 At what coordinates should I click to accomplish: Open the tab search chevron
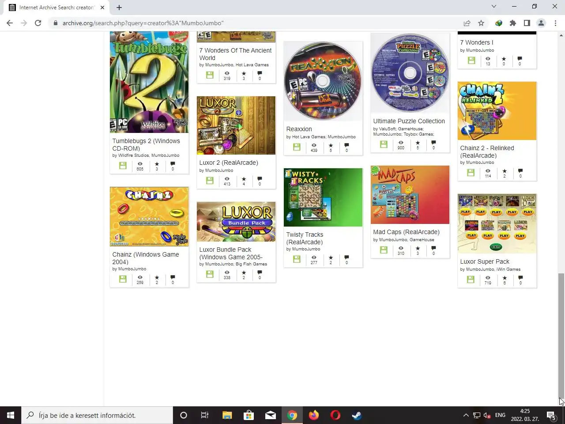tap(494, 6)
